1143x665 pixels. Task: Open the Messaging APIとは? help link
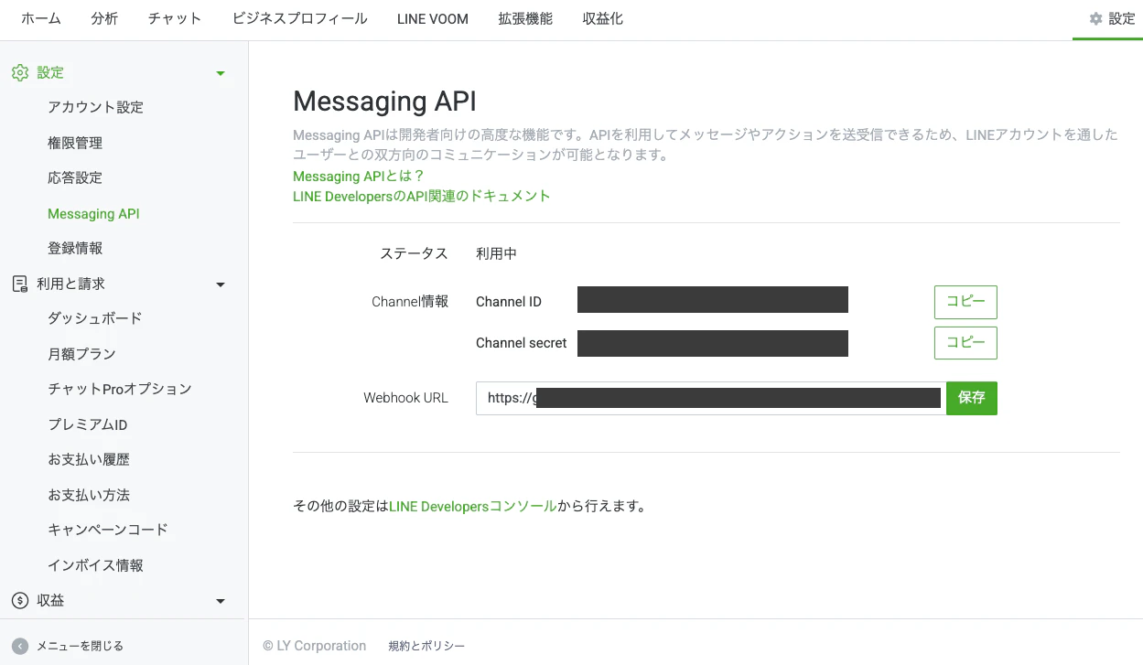pos(357,176)
